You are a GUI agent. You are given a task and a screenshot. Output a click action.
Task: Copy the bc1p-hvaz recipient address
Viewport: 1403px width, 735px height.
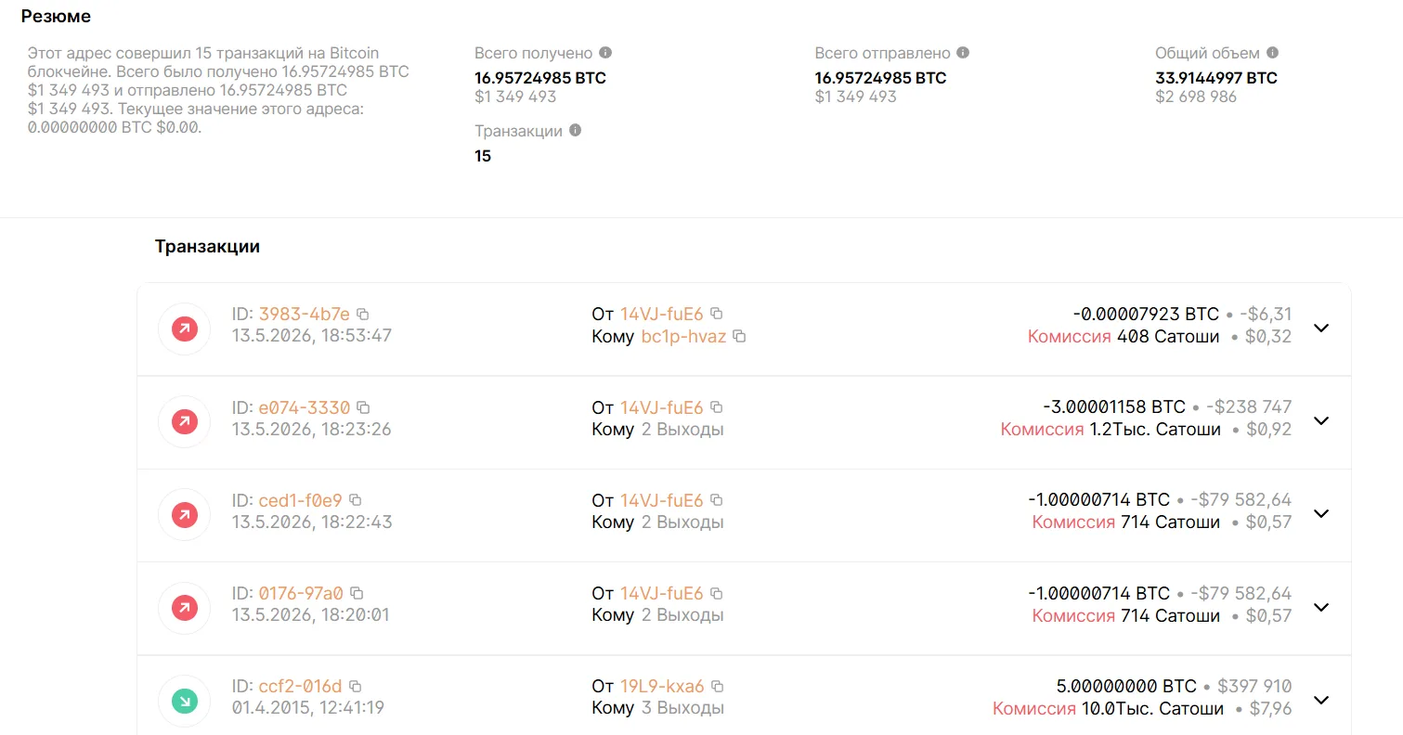point(739,336)
